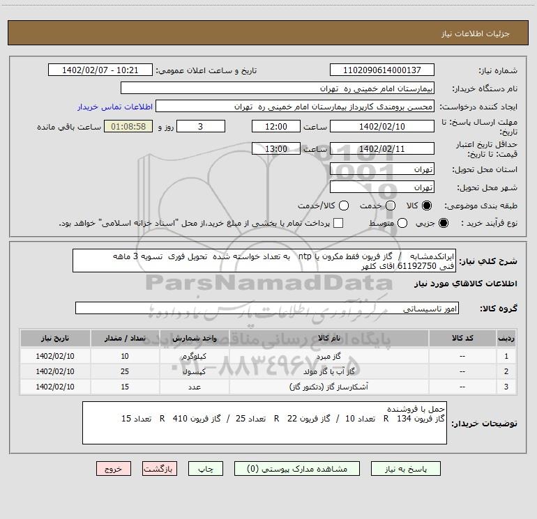Click the buyer notes text area

(264, 423)
